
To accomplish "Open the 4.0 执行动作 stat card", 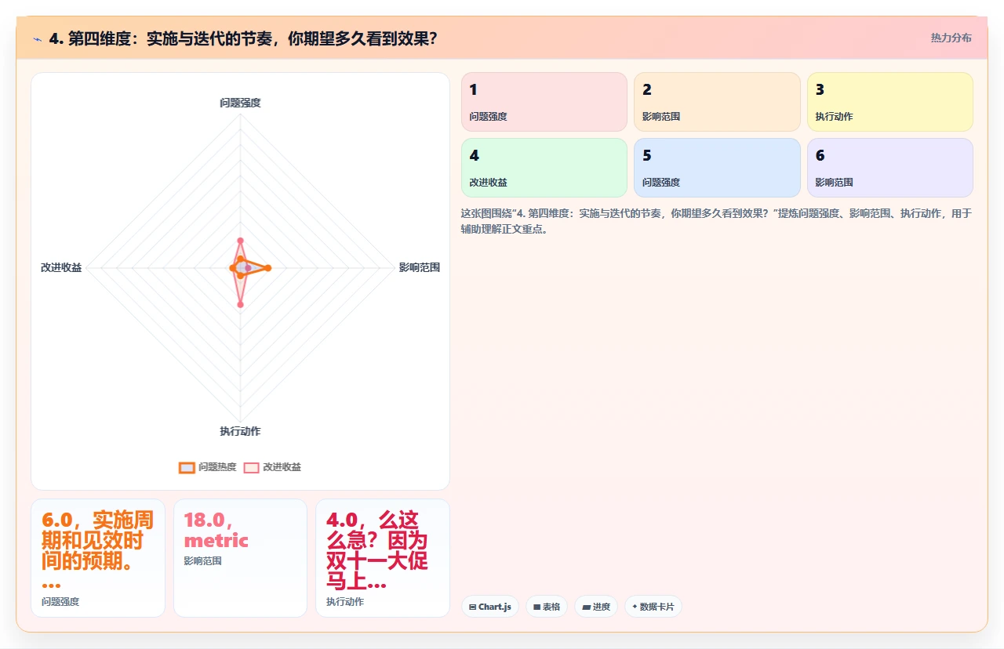I will click(383, 558).
